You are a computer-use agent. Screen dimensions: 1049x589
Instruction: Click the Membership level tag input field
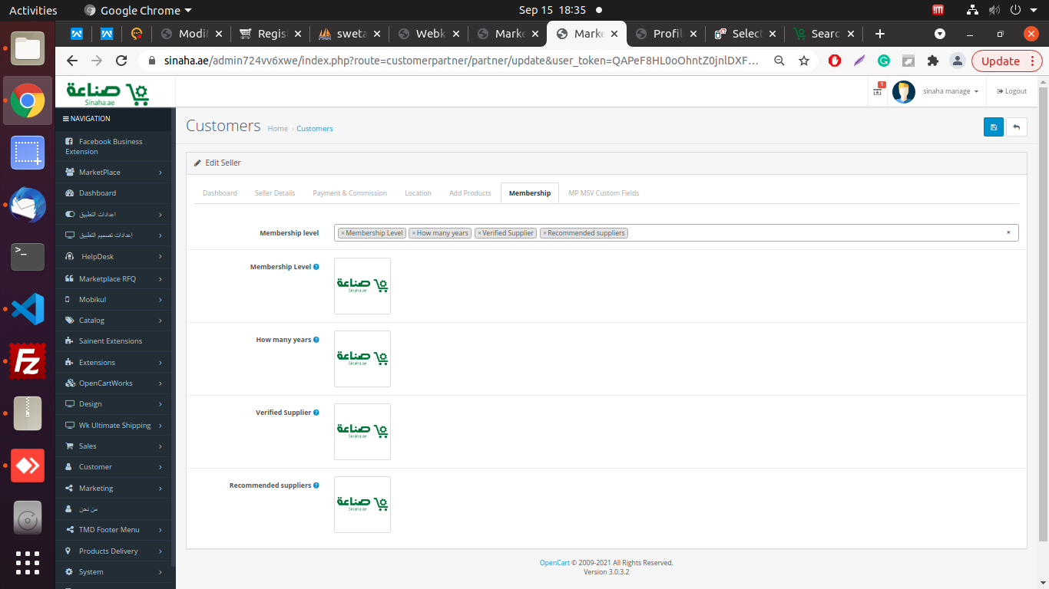(x=677, y=233)
